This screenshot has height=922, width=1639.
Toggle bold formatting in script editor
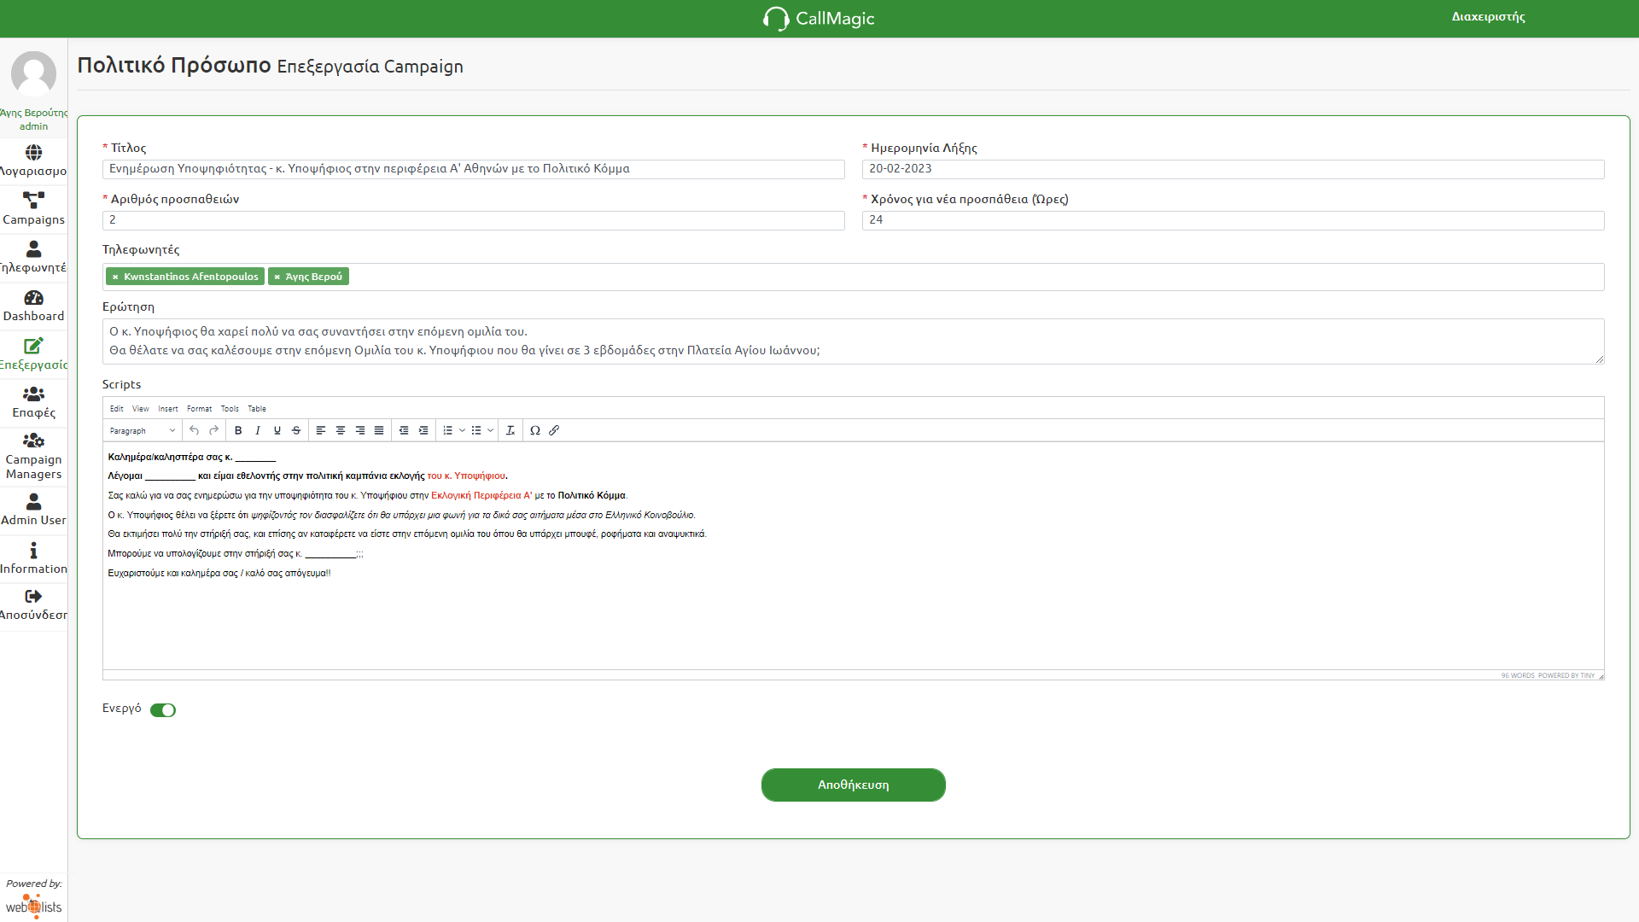click(238, 430)
